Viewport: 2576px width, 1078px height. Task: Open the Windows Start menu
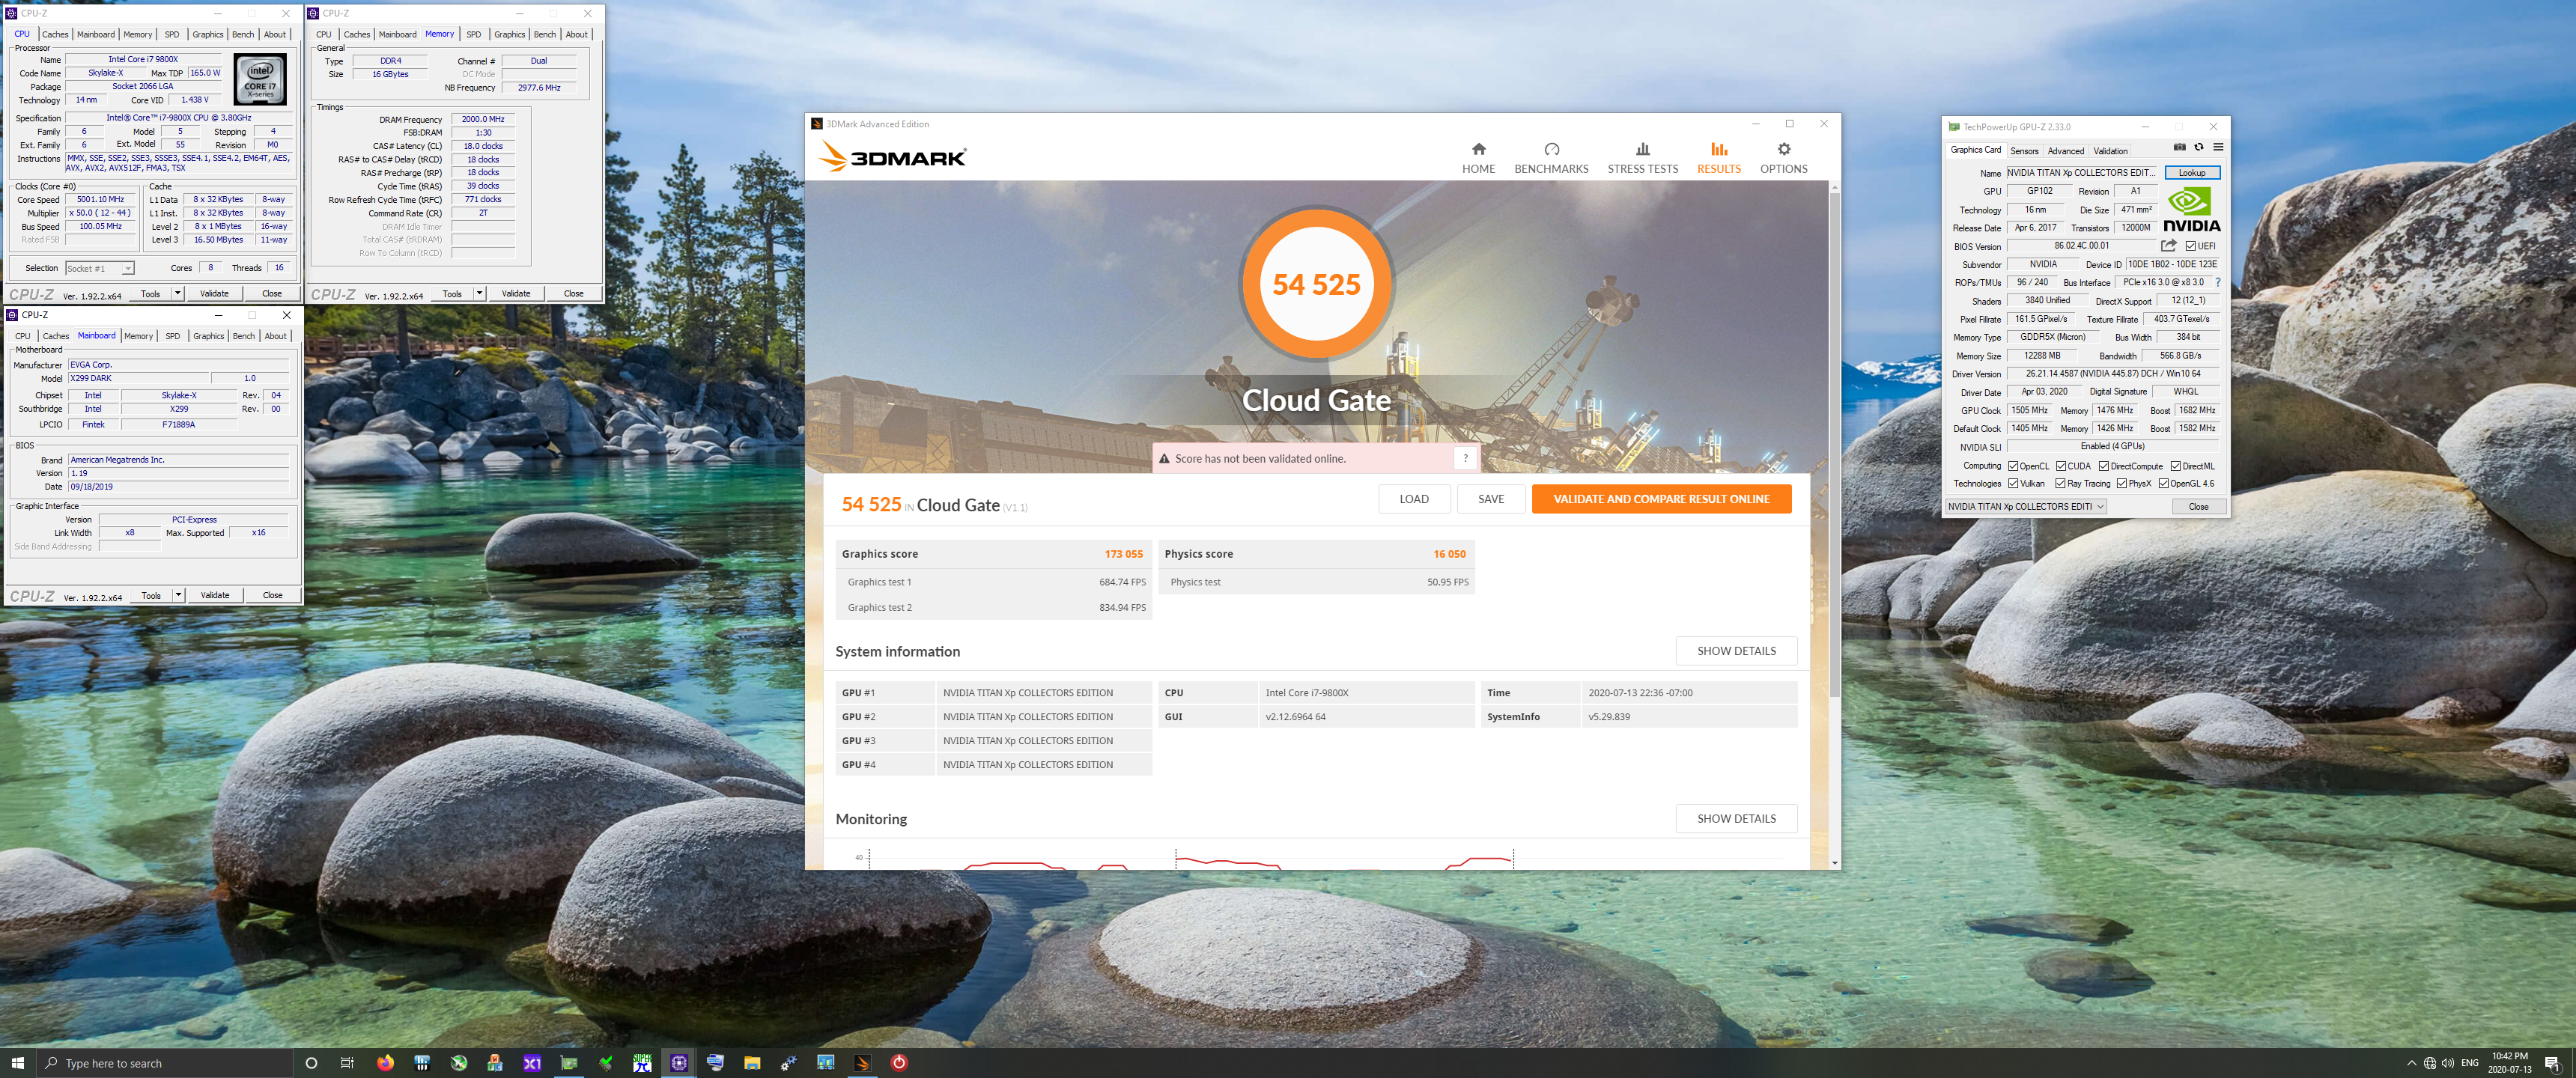tap(17, 1063)
